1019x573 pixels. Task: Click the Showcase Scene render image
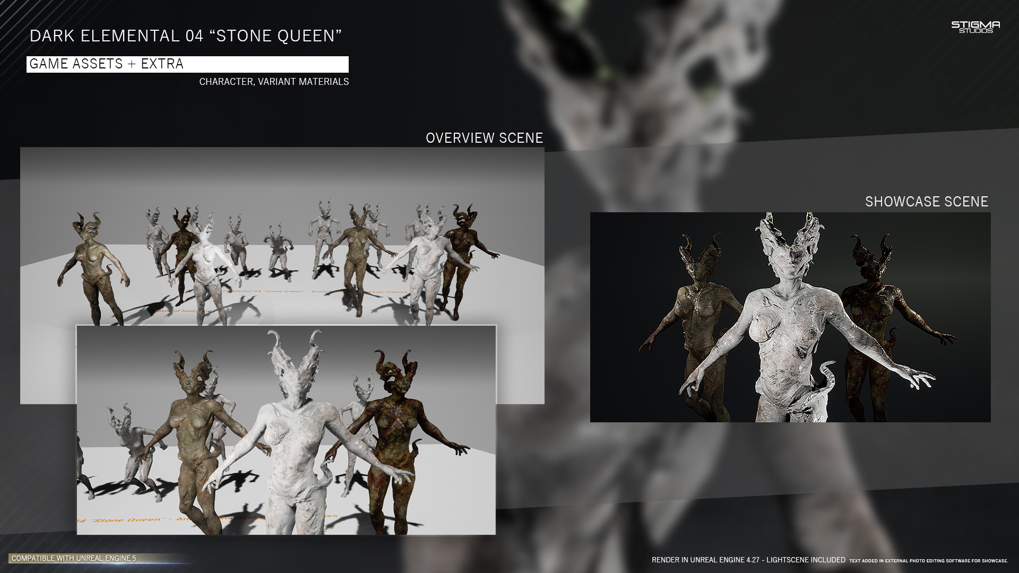(790, 317)
